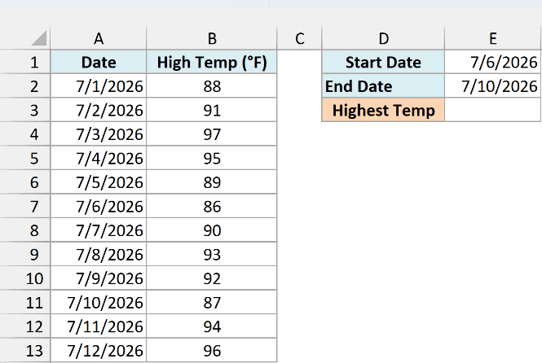
Task: Select row 9 header
Action: pos(25,254)
